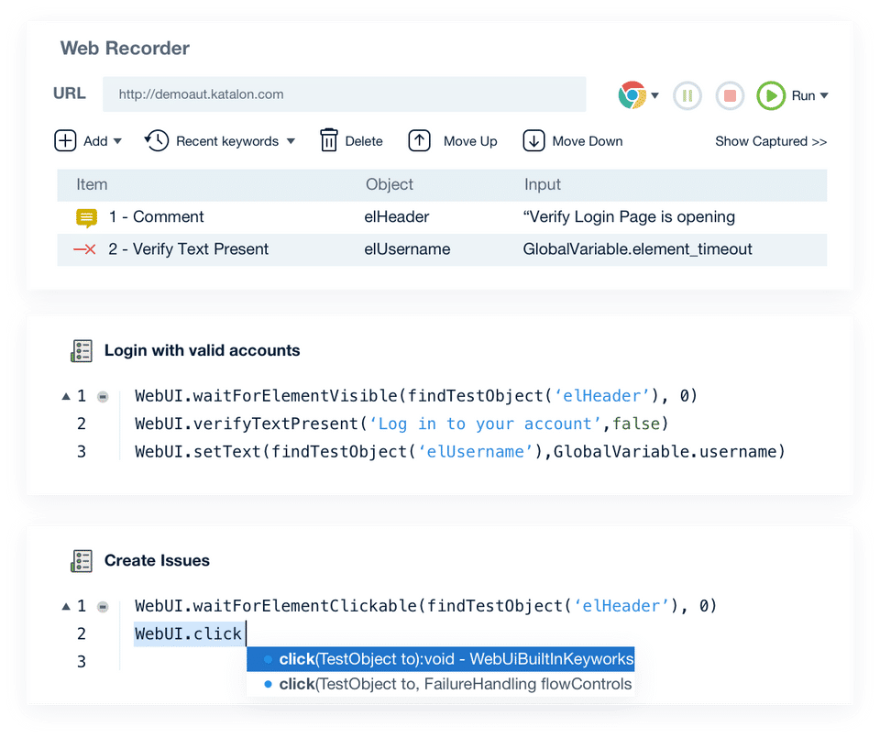The height and width of the screenshot is (738, 880).
Task: Pause the recording
Action: coord(687,95)
